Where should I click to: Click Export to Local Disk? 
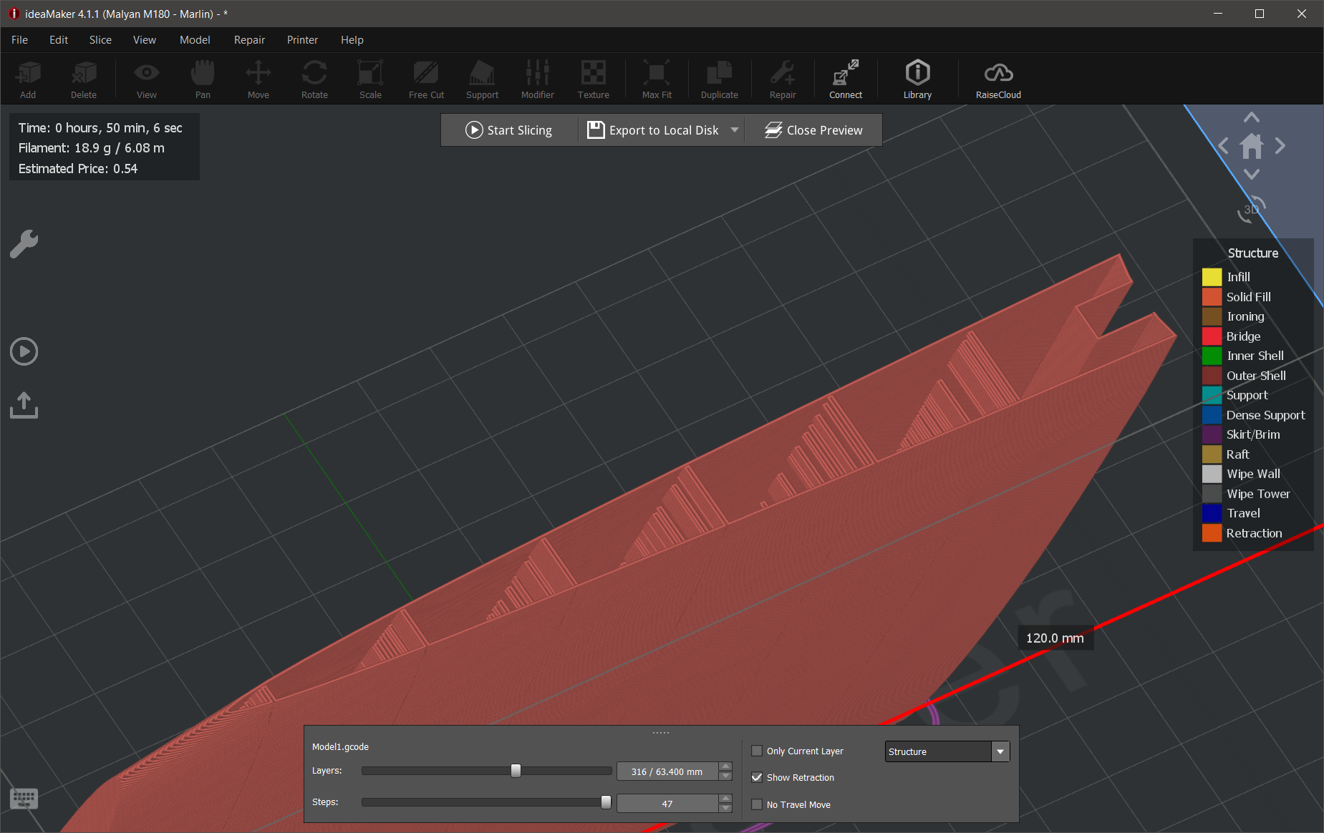(x=652, y=130)
